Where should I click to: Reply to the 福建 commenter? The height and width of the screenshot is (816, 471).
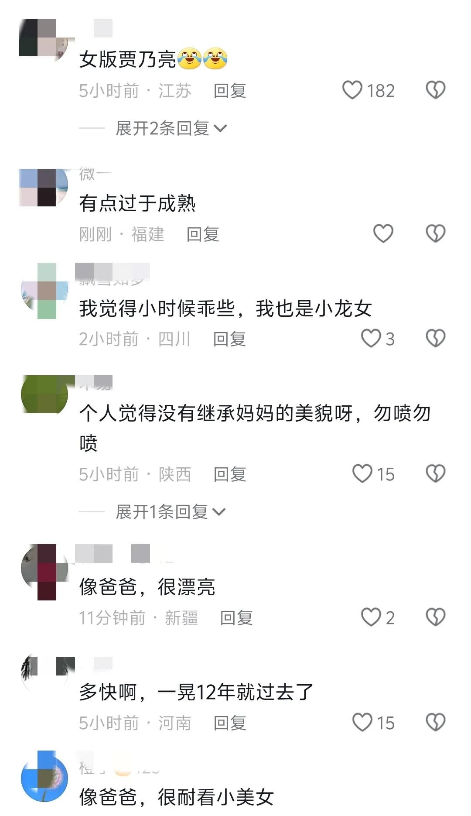(x=203, y=234)
